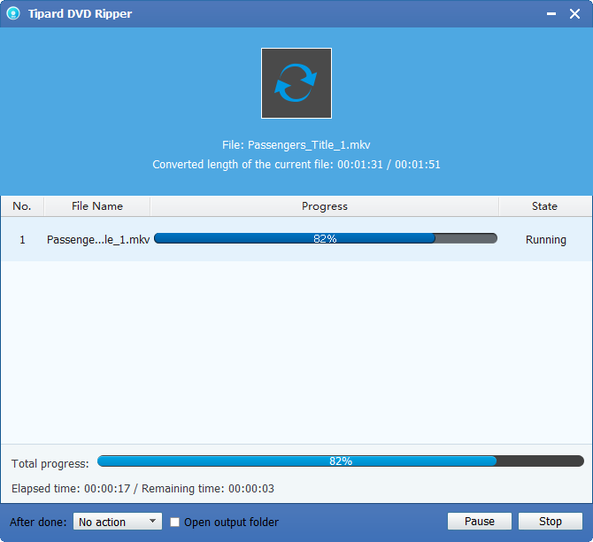Click the Passengers_Title_1.mkv file label in header

tap(296, 144)
